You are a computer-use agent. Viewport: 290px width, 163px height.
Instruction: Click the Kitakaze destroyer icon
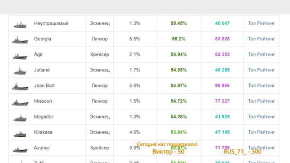click(x=20, y=134)
